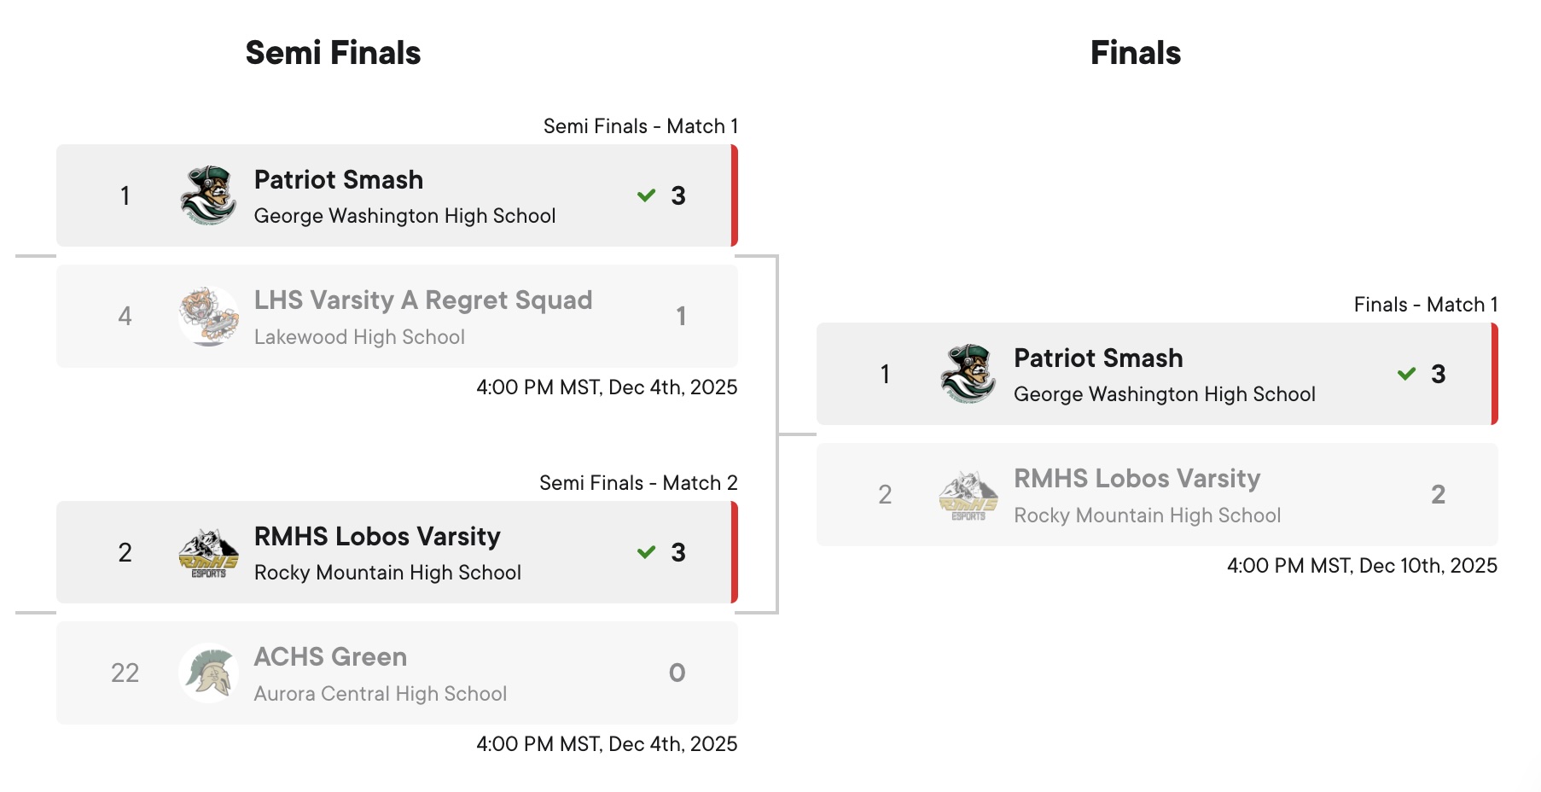The image size is (1541, 792).
Task: Click green winner checkmark in Semi Finals Match 2
Action: [x=646, y=552]
